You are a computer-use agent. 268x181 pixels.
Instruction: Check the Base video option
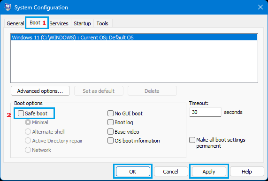click(110, 132)
